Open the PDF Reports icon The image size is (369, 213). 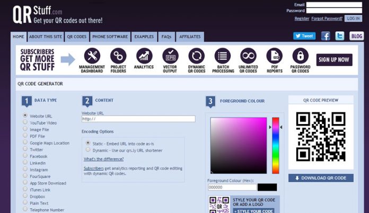[x=275, y=56]
